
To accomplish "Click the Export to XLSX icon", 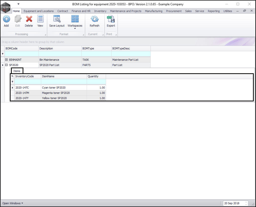I will (111, 19).
